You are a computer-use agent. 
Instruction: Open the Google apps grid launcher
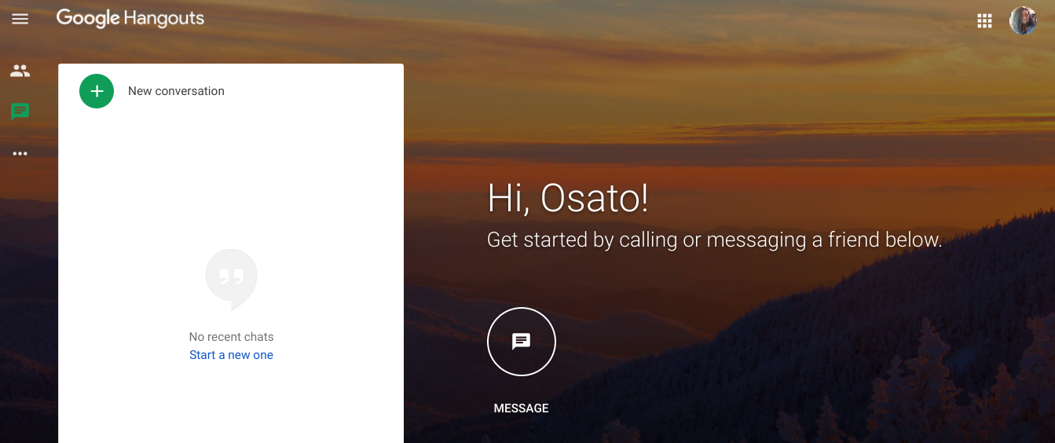point(984,21)
